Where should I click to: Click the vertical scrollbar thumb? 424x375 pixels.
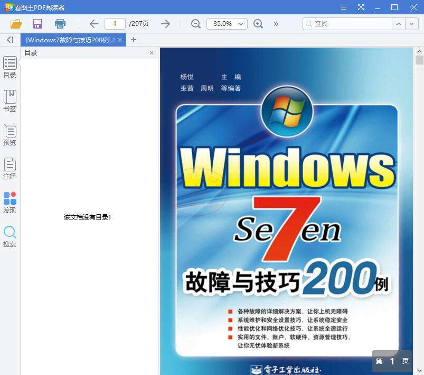(x=419, y=60)
